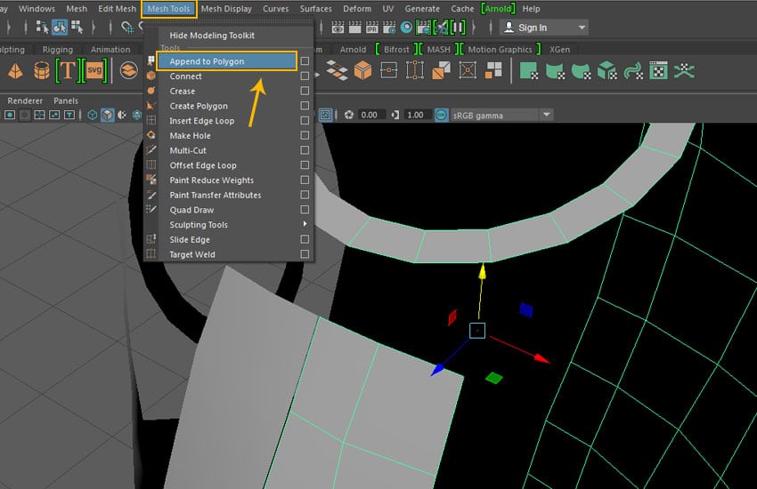Viewport: 757px width, 489px height.
Task: Open Connect tool options box
Action: [x=305, y=76]
